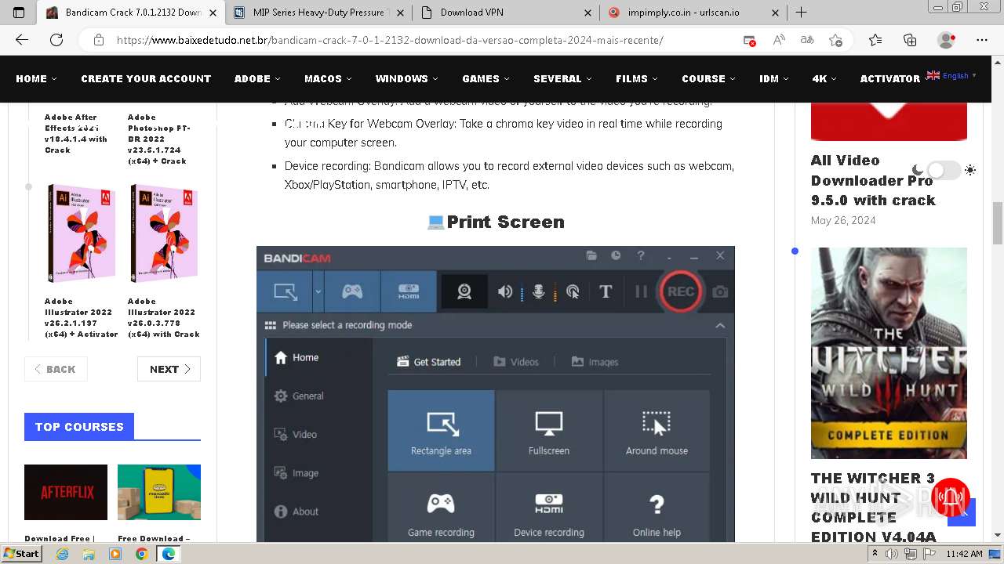Click the sun icon beside the theme switch
Image resolution: width=1004 pixels, height=564 pixels.
click(x=970, y=170)
